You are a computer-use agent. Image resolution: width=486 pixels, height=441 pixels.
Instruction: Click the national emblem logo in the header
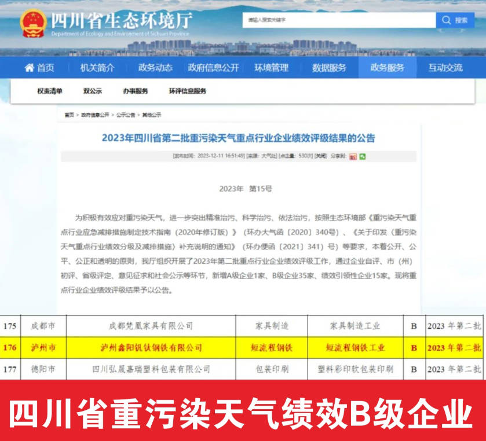coord(33,23)
